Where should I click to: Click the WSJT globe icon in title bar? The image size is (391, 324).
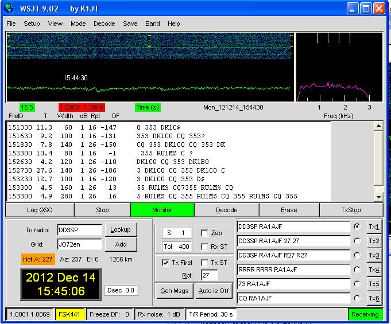(9, 8)
